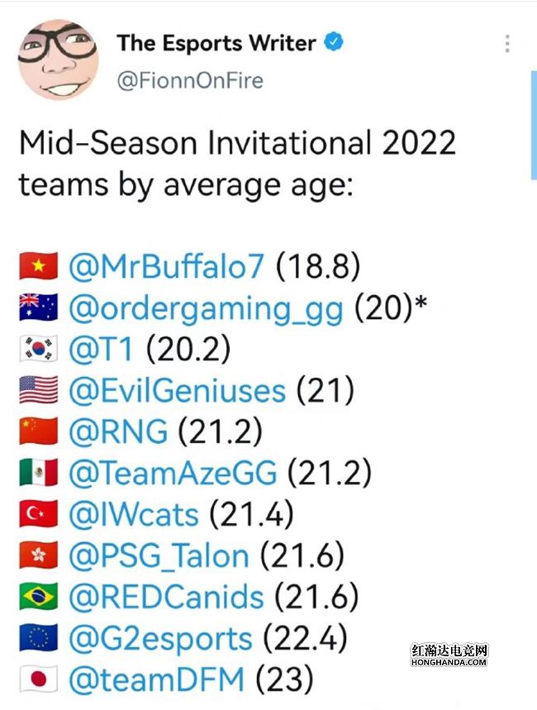Open the @MrBuffalo7 mention

[167, 266]
